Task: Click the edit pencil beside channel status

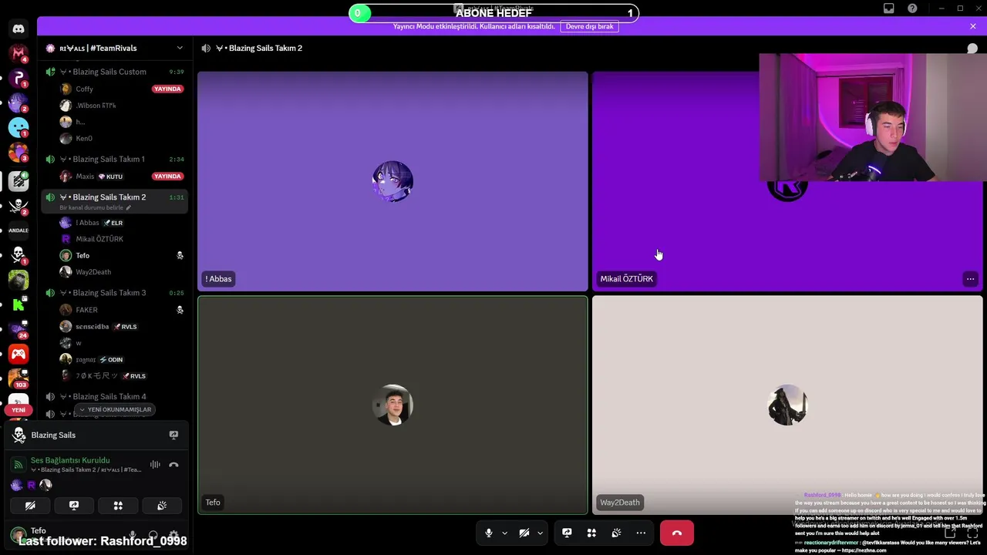Action: click(129, 207)
